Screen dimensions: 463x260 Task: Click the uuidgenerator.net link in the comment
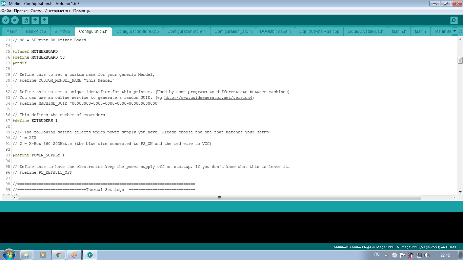pyautogui.click(x=208, y=97)
